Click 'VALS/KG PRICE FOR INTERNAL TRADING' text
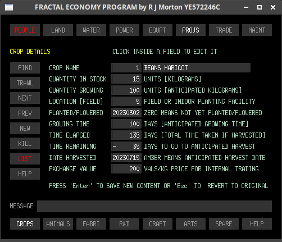 pos(201,169)
